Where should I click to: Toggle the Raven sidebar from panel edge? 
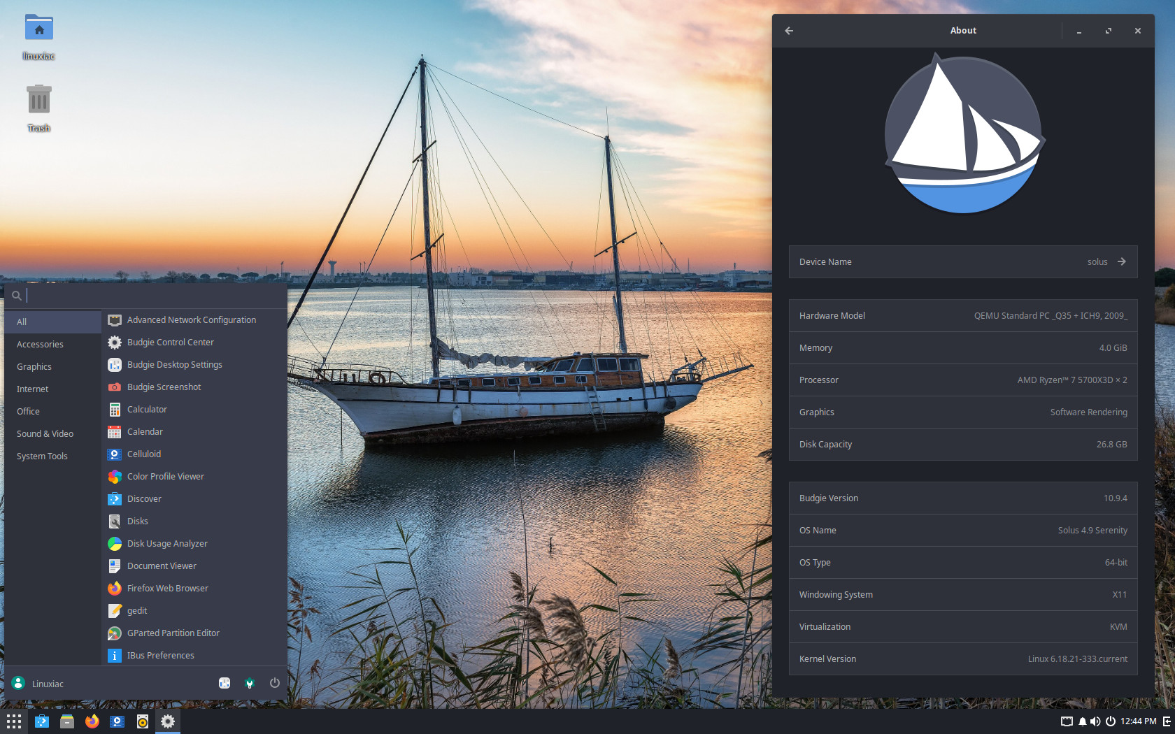1167,721
